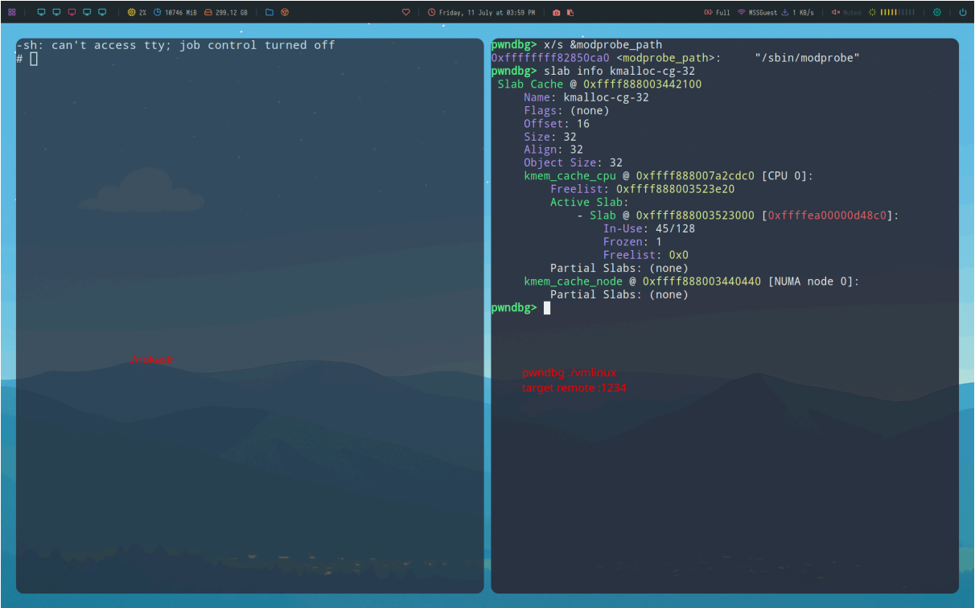Click the disk space 299.12 GB module
Screen dimensions: 975x608
(x=225, y=12)
